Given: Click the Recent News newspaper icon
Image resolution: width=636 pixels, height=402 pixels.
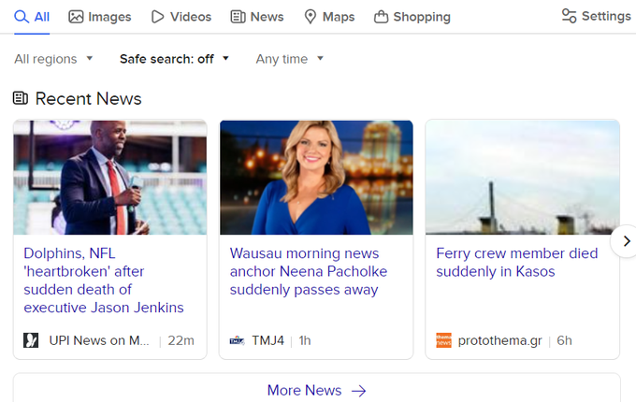Looking at the screenshot, I should (21, 98).
